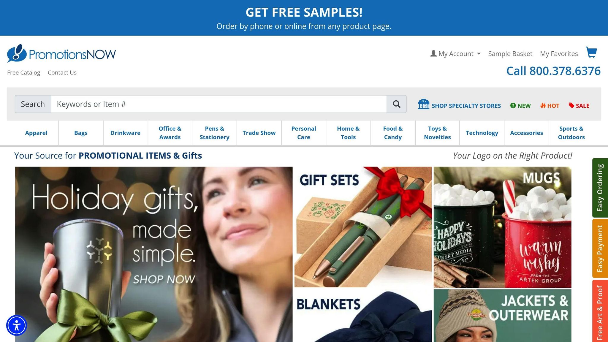The height and width of the screenshot is (342, 608).
Task: Open the Apparel category menu
Action: pyautogui.click(x=36, y=133)
